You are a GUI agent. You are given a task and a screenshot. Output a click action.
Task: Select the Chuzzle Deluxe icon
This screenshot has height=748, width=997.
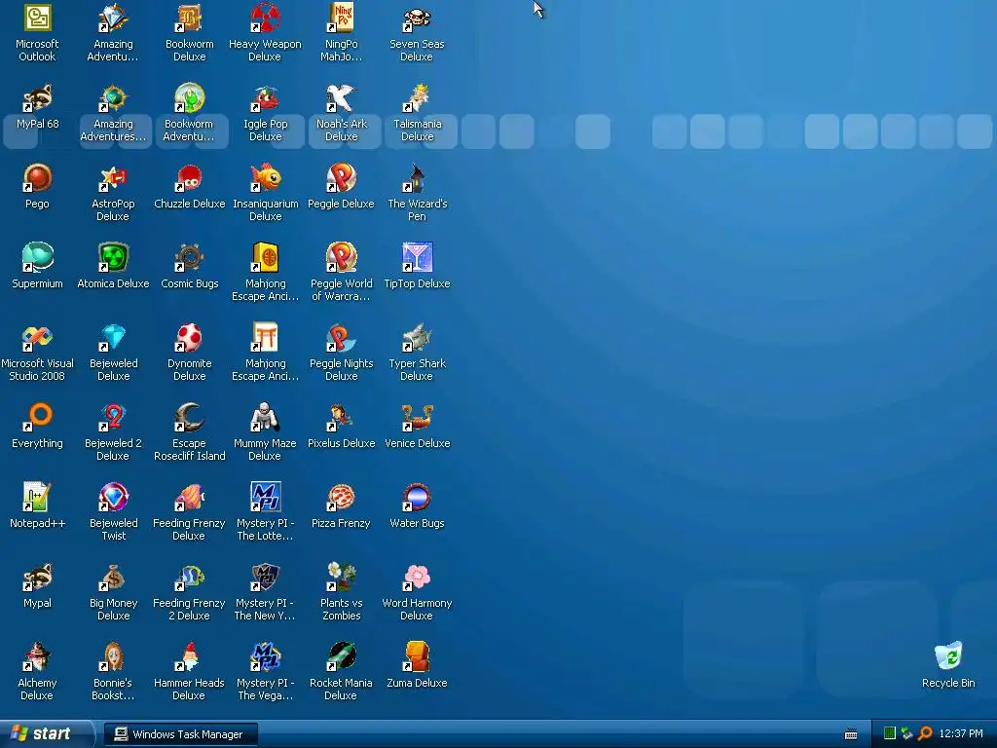[190, 178]
